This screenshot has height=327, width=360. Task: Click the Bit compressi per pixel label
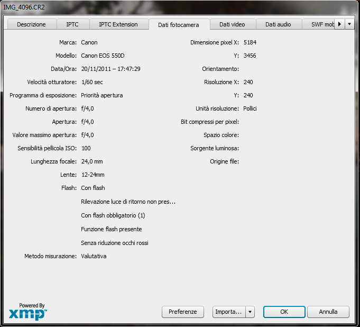point(210,122)
